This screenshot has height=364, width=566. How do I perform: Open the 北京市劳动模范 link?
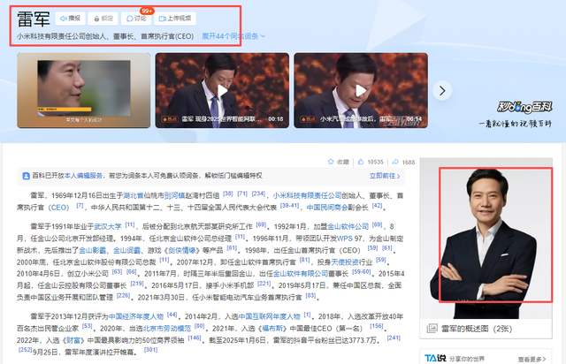pos(167,329)
